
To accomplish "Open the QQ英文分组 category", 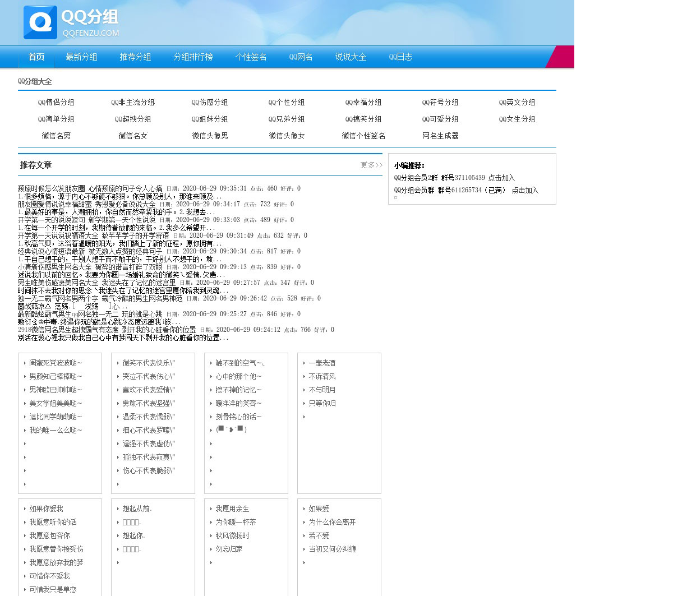I will click(517, 102).
